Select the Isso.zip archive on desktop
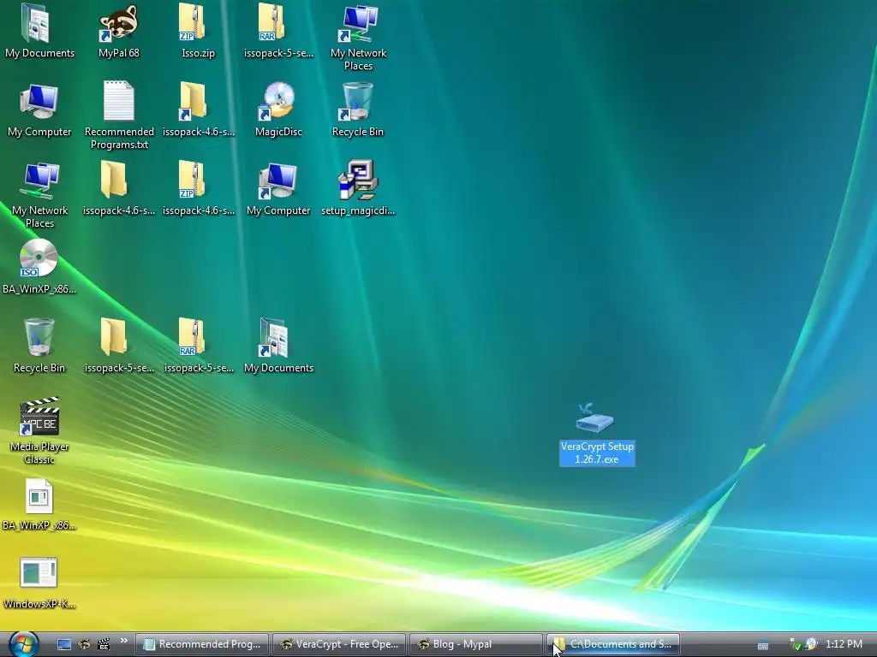This screenshot has height=657, width=877. pos(198,32)
